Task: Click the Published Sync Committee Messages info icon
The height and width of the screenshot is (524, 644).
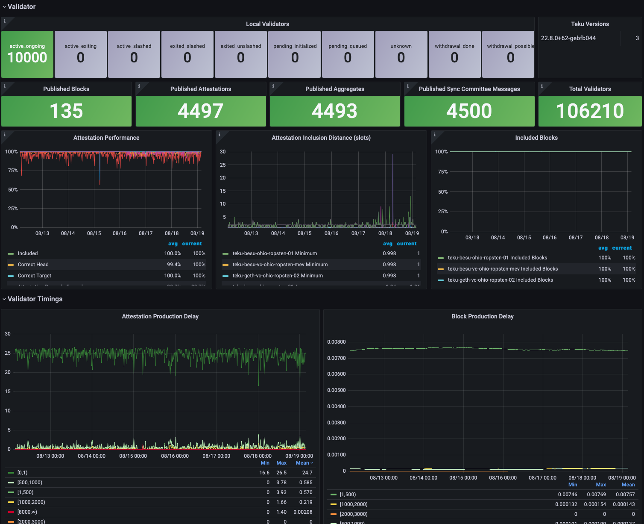Action: click(408, 86)
